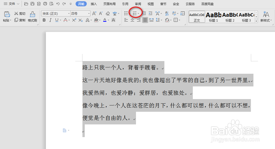The height and width of the screenshot is (149, 275).
Task: Increase font size with A+ icon
Action: (x=94, y=13)
